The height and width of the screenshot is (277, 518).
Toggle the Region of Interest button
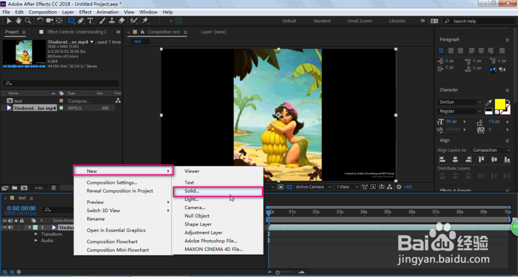pyautogui.click(x=280, y=187)
